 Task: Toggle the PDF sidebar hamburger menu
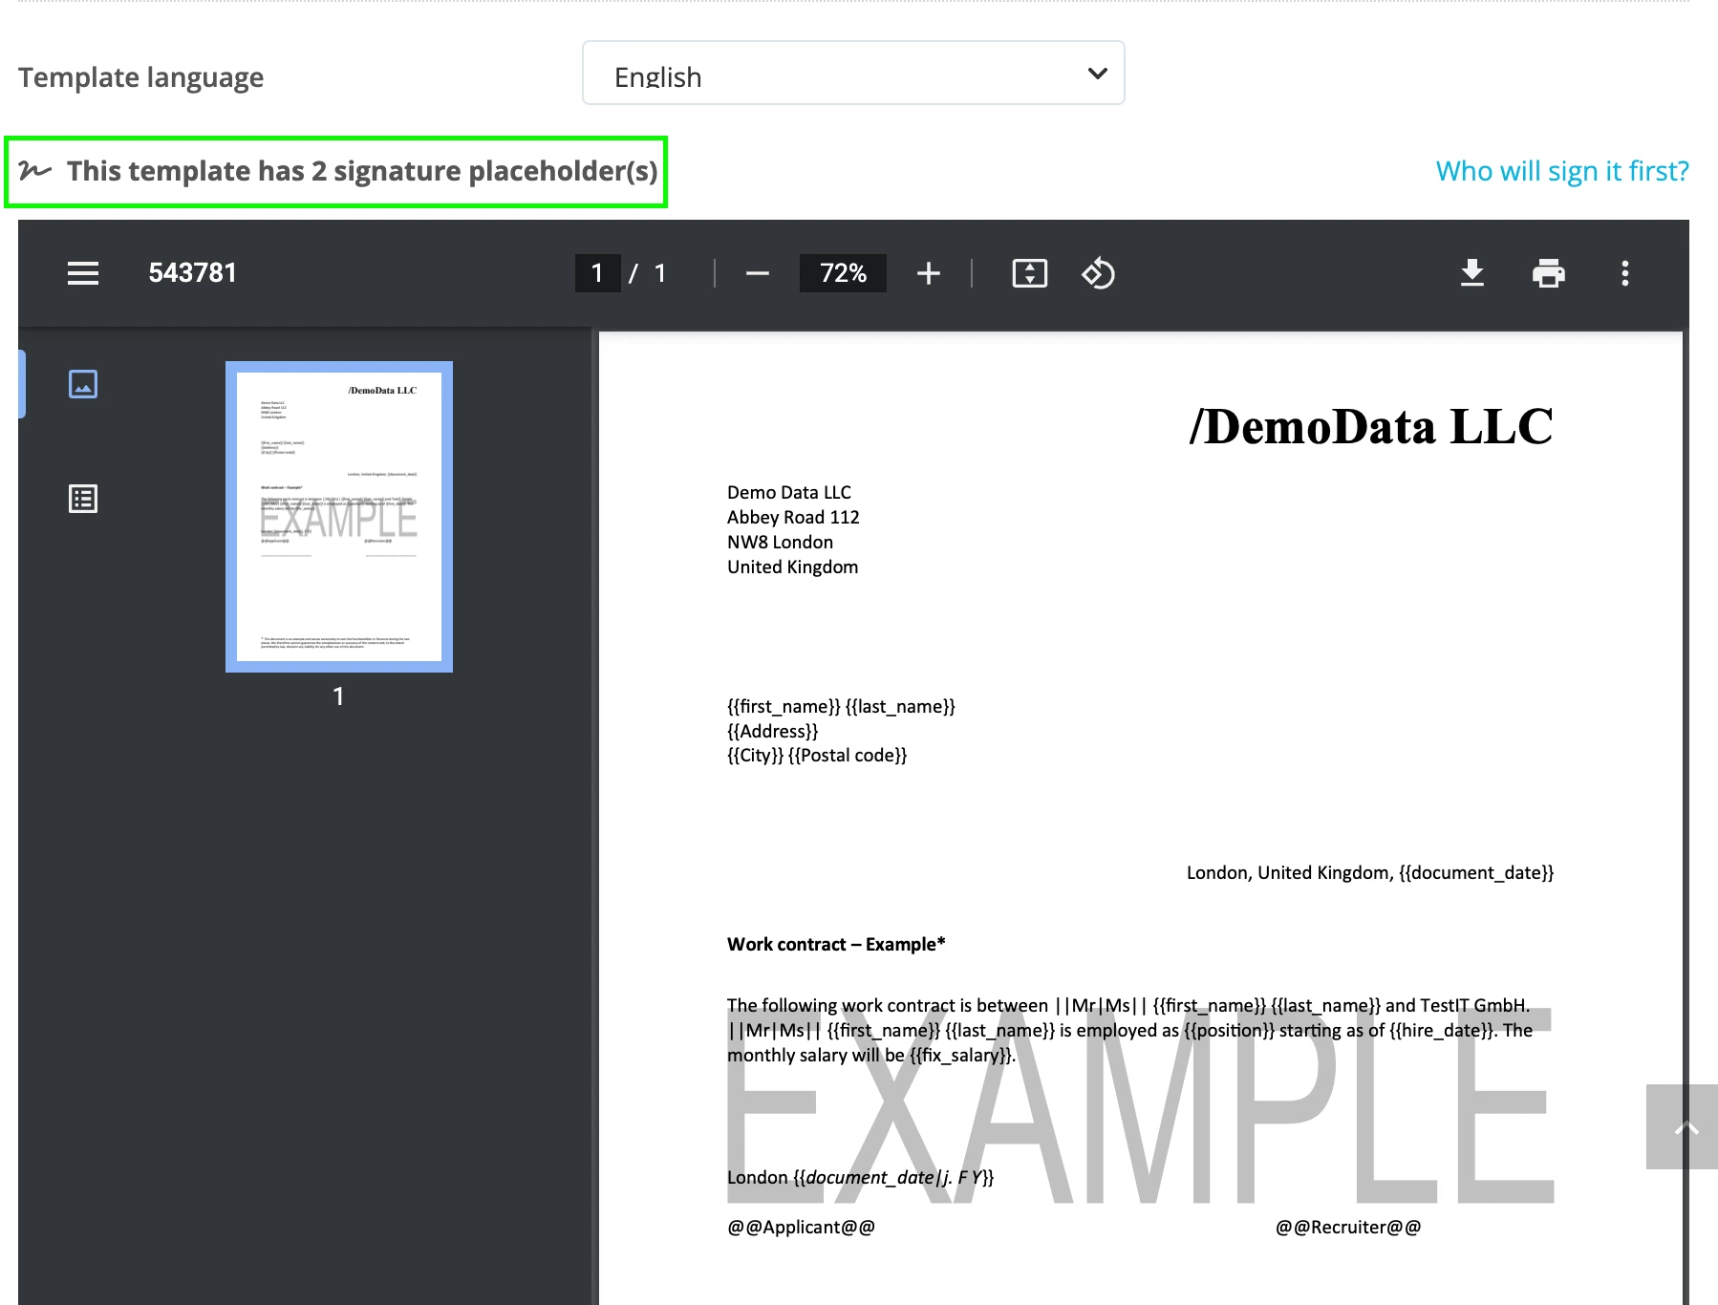83,273
